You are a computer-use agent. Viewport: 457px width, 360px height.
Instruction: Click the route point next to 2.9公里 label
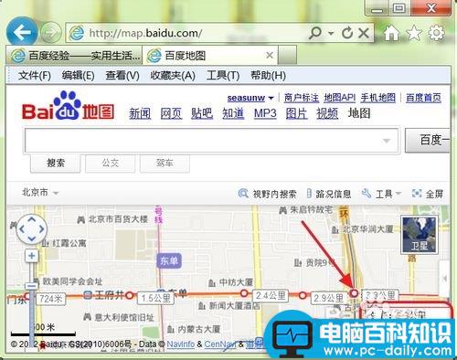[303, 295]
